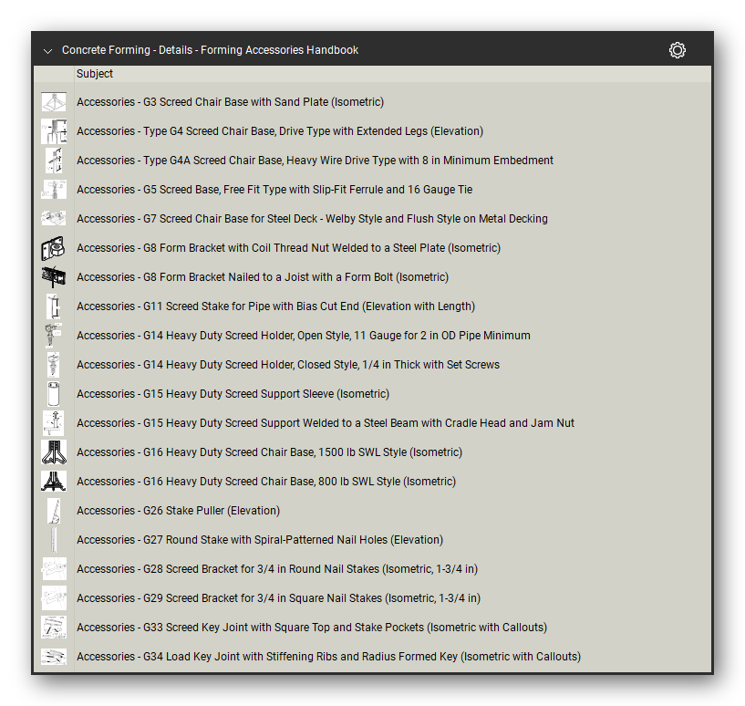Viewport: 745px width, 706px height.
Task: Select 'G8 Form Bracket with Coil Thread Nut' row
Action: point(372,248)
